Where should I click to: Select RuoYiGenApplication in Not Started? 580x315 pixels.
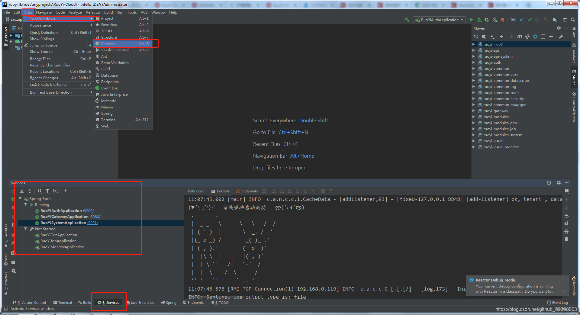[59, 235]
